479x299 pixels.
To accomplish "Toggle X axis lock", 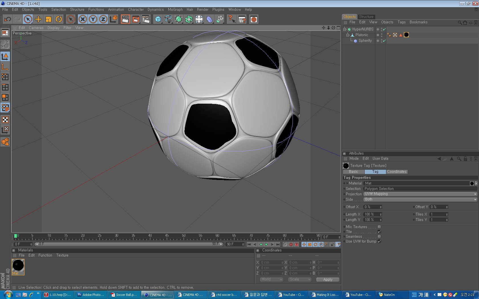I will [x=83, y=19].
